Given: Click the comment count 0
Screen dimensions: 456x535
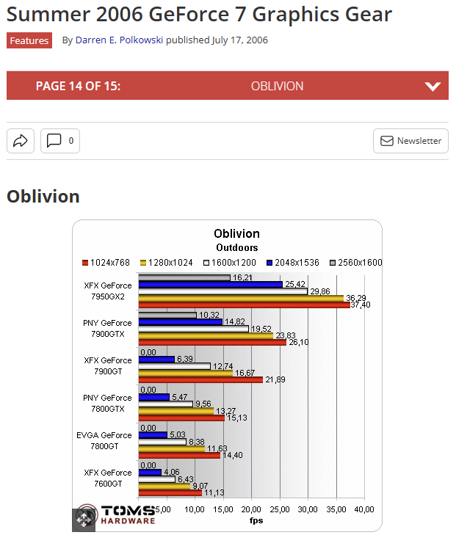Looking at the screenshot, I should pos(71,141).
